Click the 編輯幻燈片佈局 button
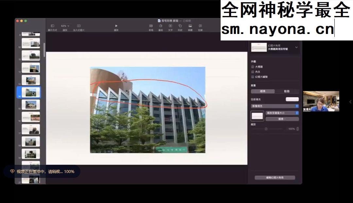The width and height of the screenshot is (353, 203). point(275,178)
